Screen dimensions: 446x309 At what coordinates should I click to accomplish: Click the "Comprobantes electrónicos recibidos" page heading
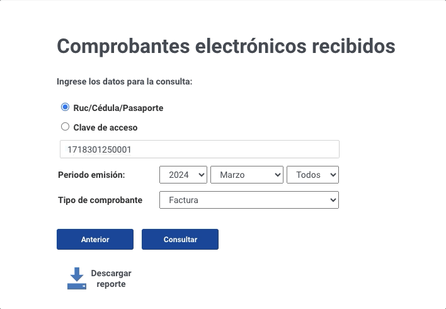pyautogui.click(x=226, y=47)
